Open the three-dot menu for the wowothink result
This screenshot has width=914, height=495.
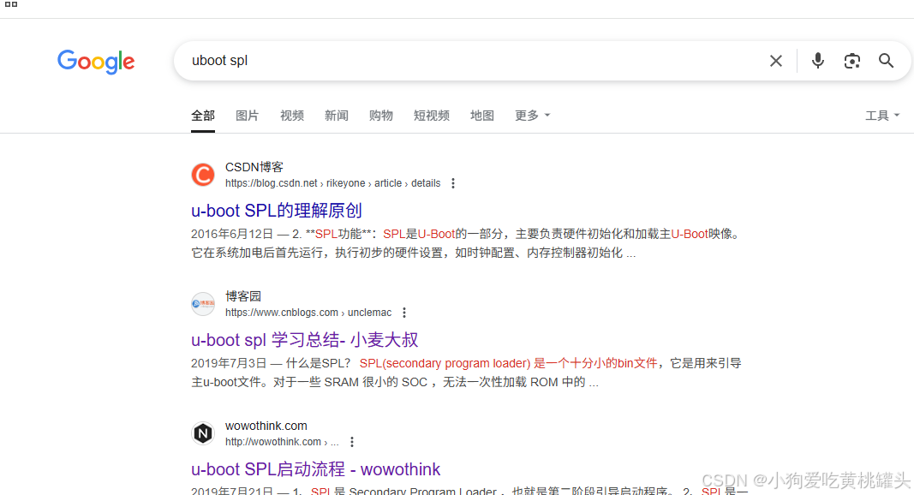[x=352, y=441]
